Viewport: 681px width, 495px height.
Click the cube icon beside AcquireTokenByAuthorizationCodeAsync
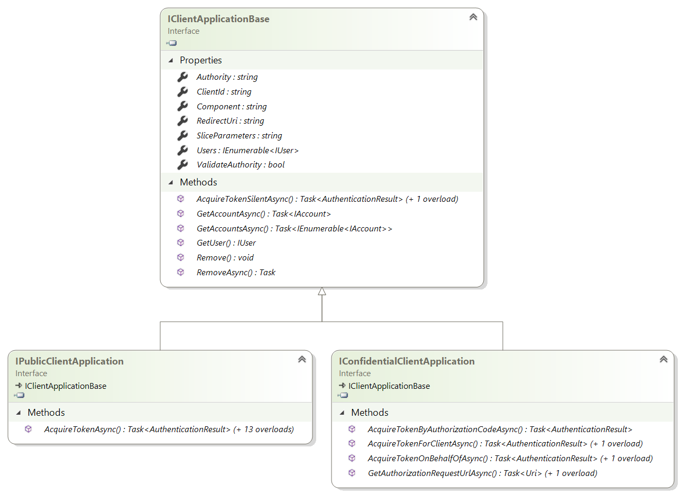352,429
